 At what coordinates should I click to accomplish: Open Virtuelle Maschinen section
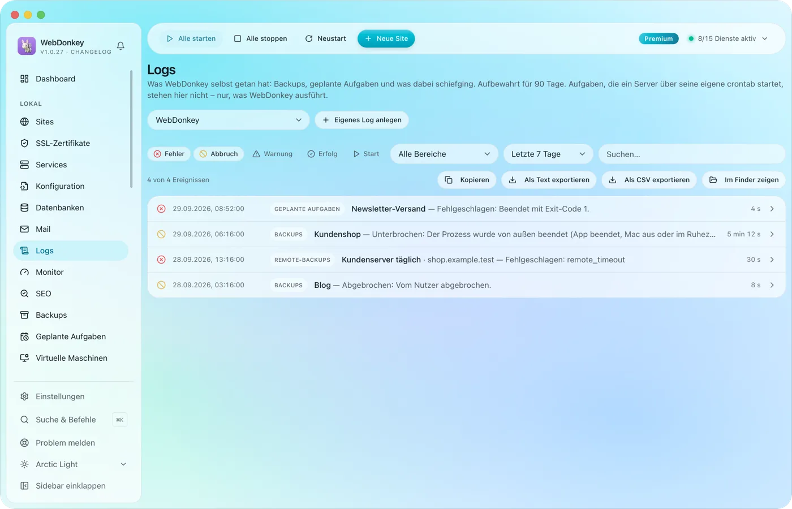pyautogui.click(x=71, y=358)
